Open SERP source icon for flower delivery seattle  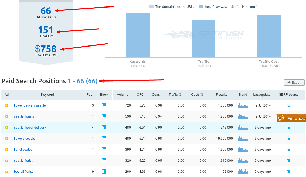coord(288,105)
